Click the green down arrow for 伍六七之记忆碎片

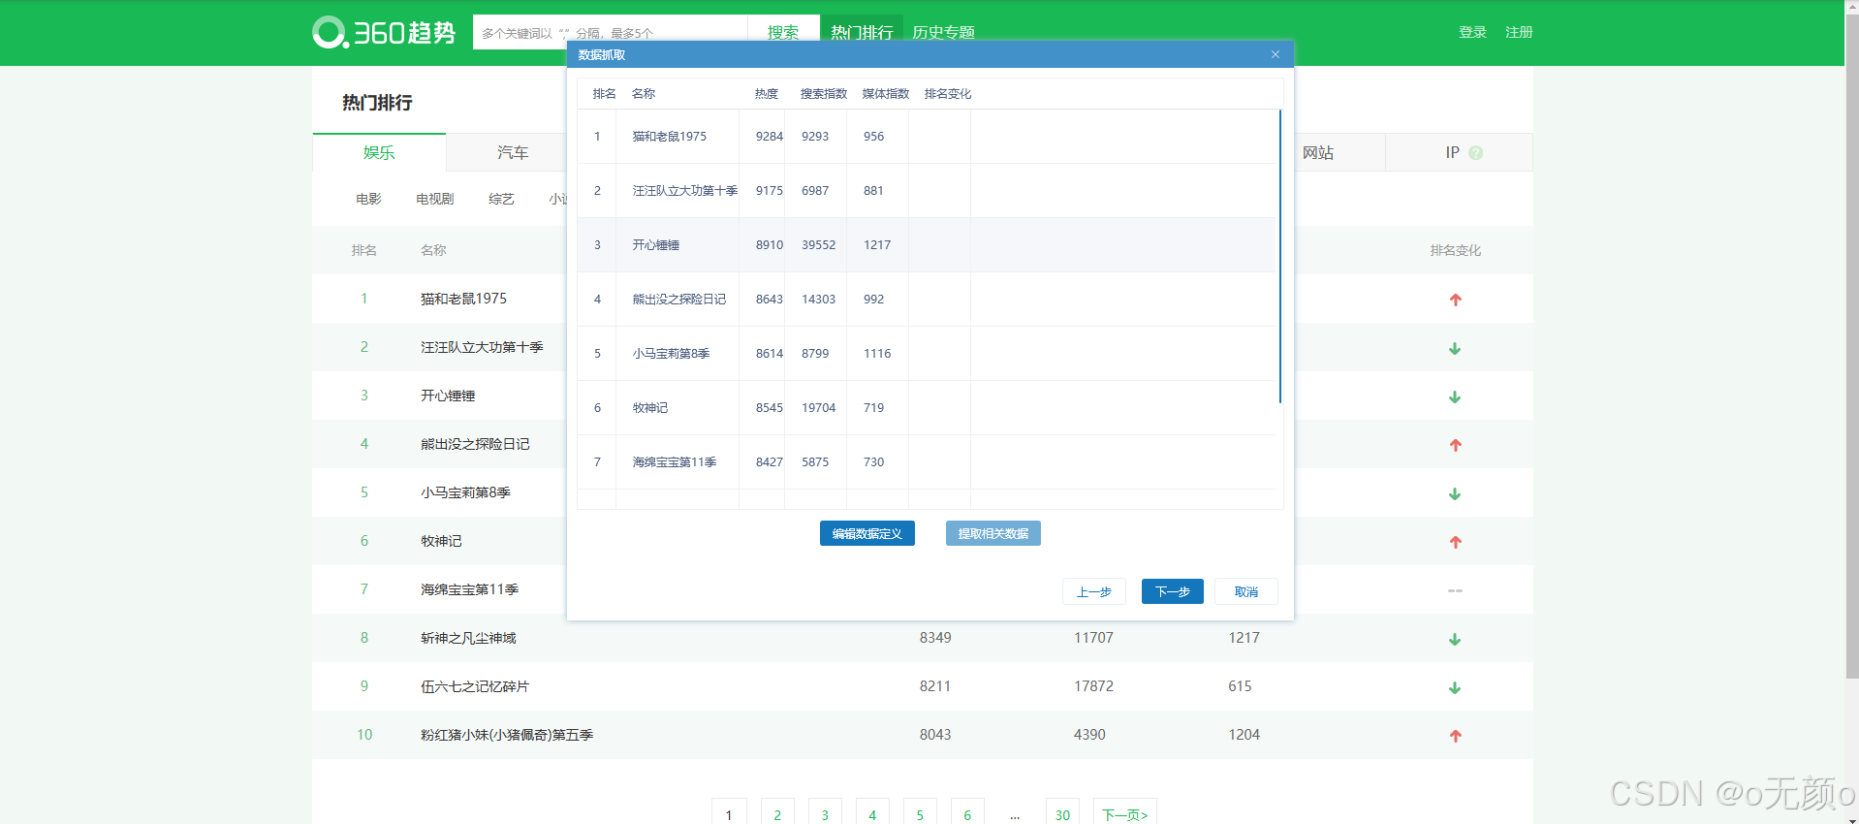pos(1455,687)
